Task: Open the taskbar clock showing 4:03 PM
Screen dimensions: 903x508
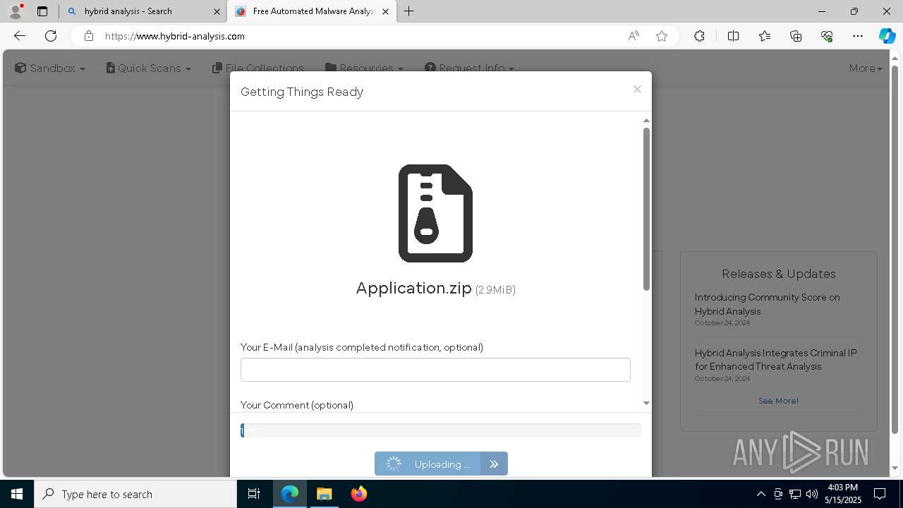Action: pyautogui.click(x=843, y=494)
